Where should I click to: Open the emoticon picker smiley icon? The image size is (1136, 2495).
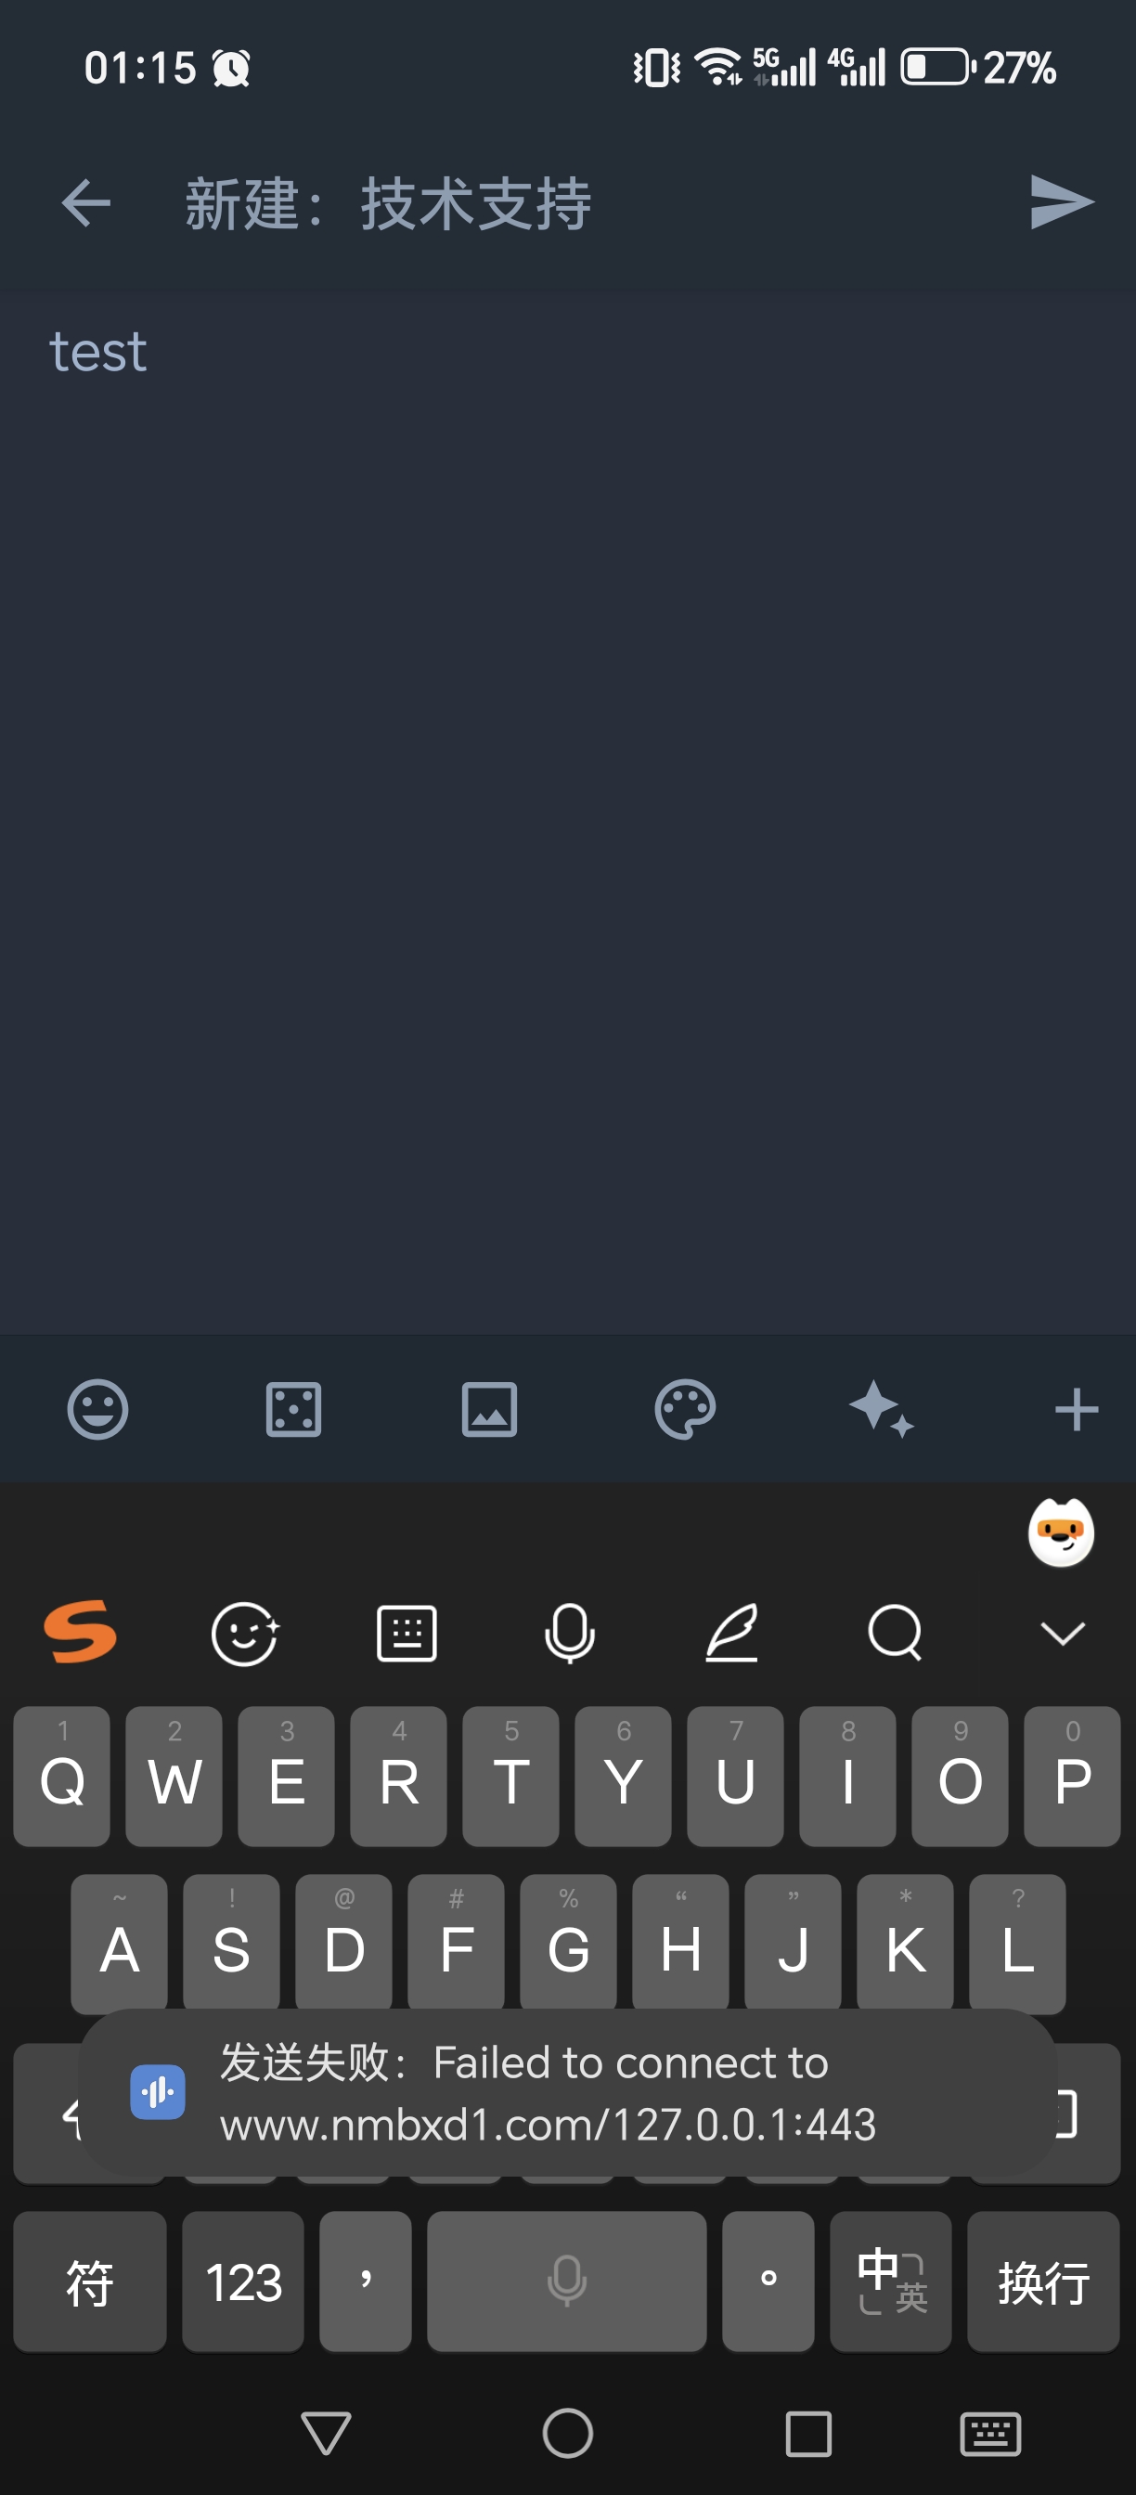[97, 1409]
